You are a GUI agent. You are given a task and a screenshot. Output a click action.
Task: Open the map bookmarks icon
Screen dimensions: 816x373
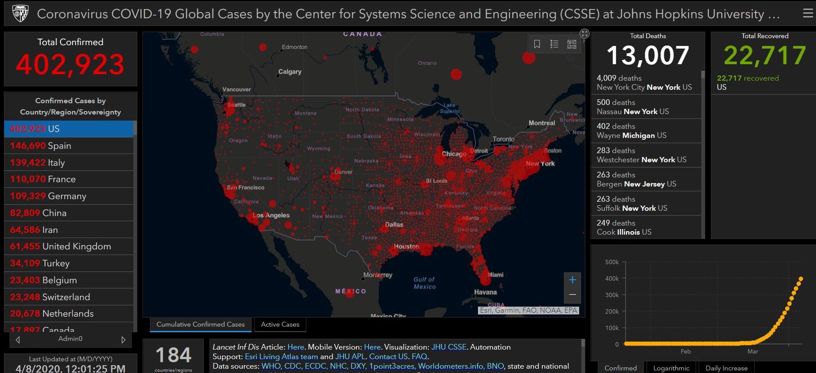537,44
